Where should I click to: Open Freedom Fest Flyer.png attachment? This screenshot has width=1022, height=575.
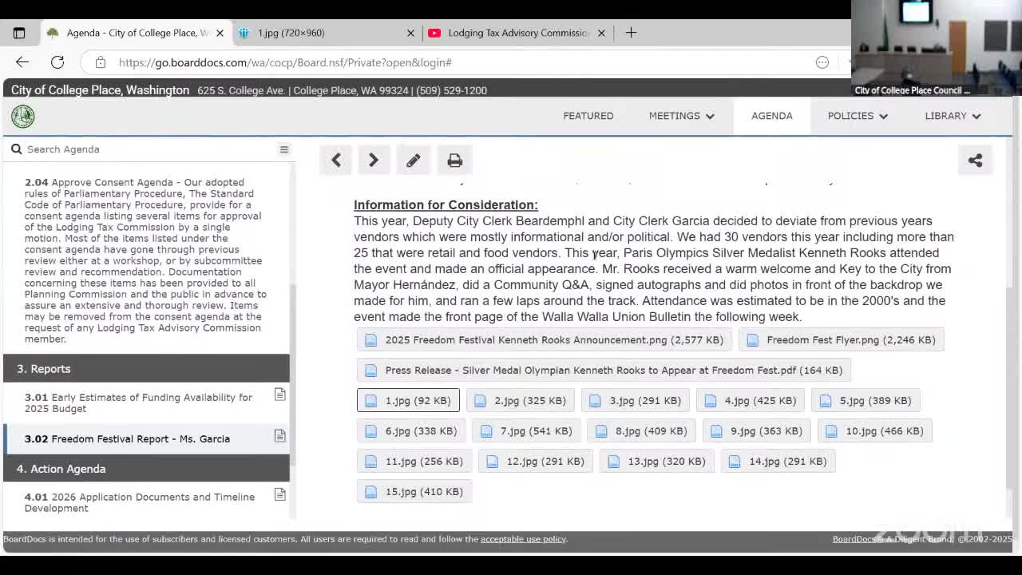pos(841,340)
